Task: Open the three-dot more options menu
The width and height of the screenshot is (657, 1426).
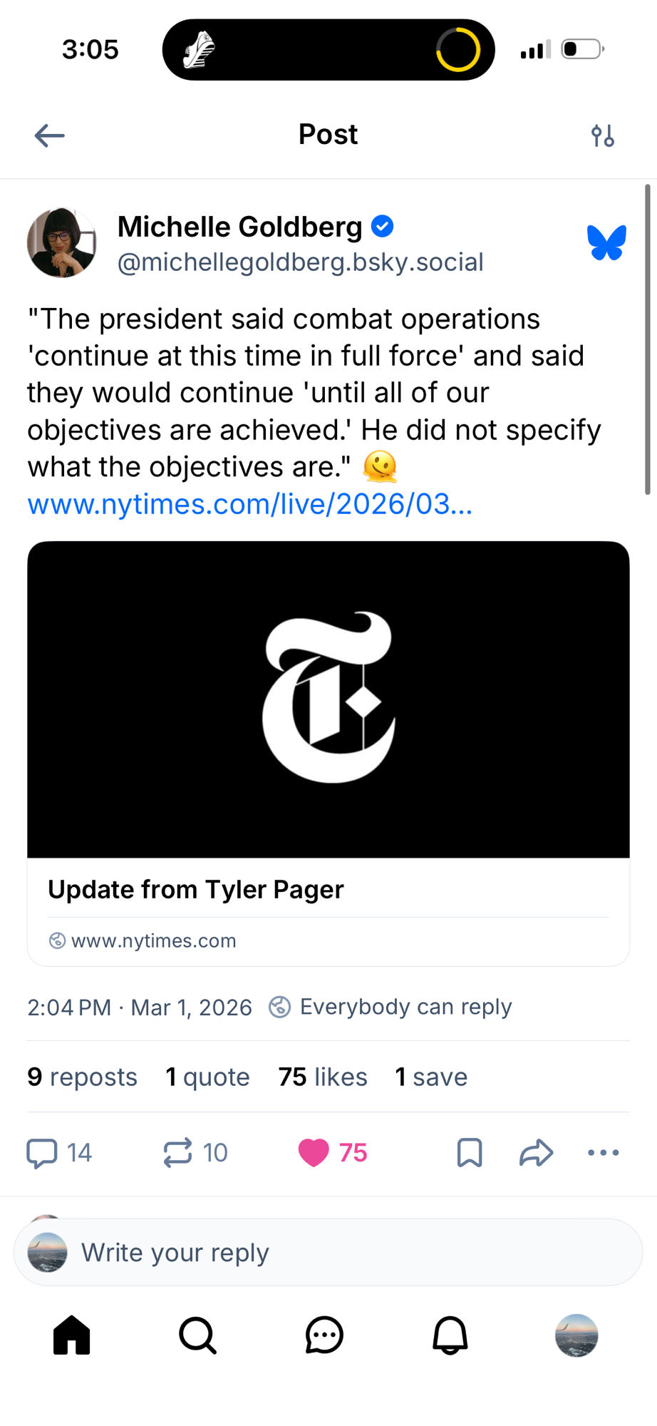Action: click(x=603, y=1153)
